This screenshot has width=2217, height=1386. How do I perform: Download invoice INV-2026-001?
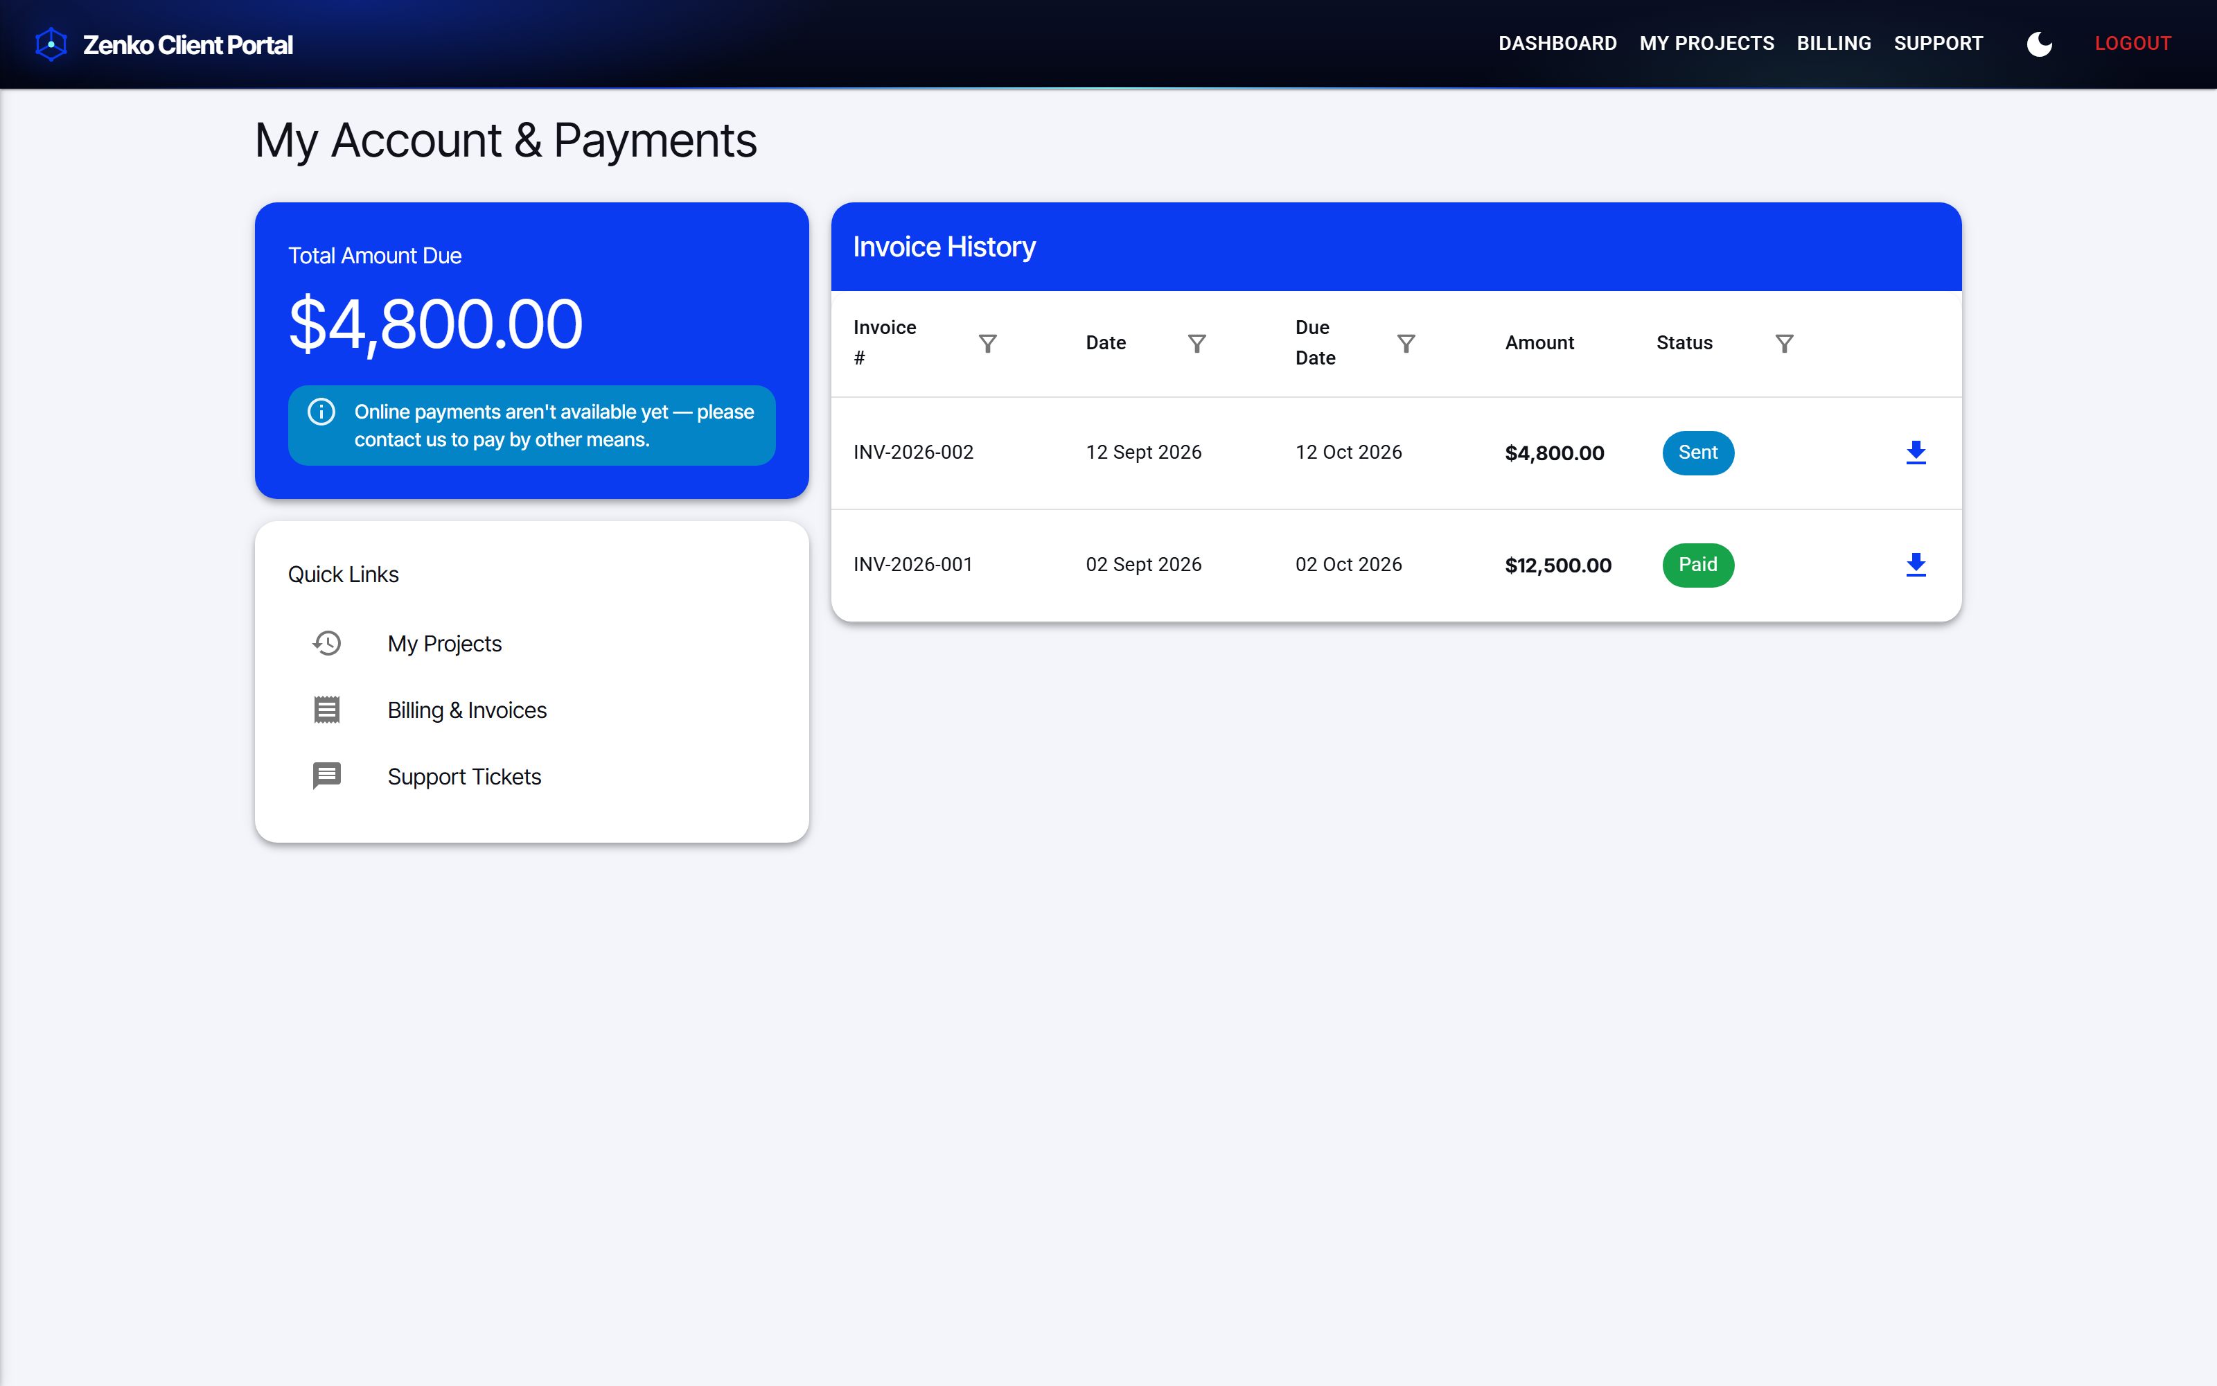coord(1916,565)
